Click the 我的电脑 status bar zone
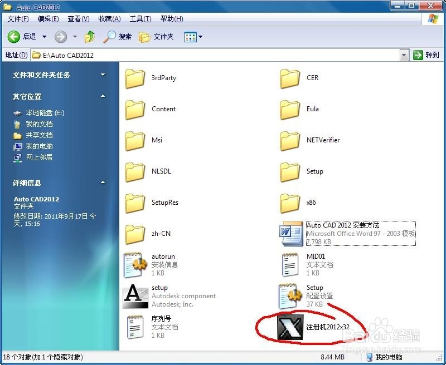This screenshot has height=365, width=446. (x=385, y=357)
